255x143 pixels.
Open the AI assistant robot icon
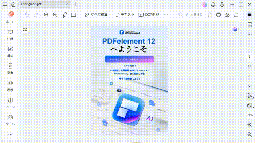click(250, 15)
